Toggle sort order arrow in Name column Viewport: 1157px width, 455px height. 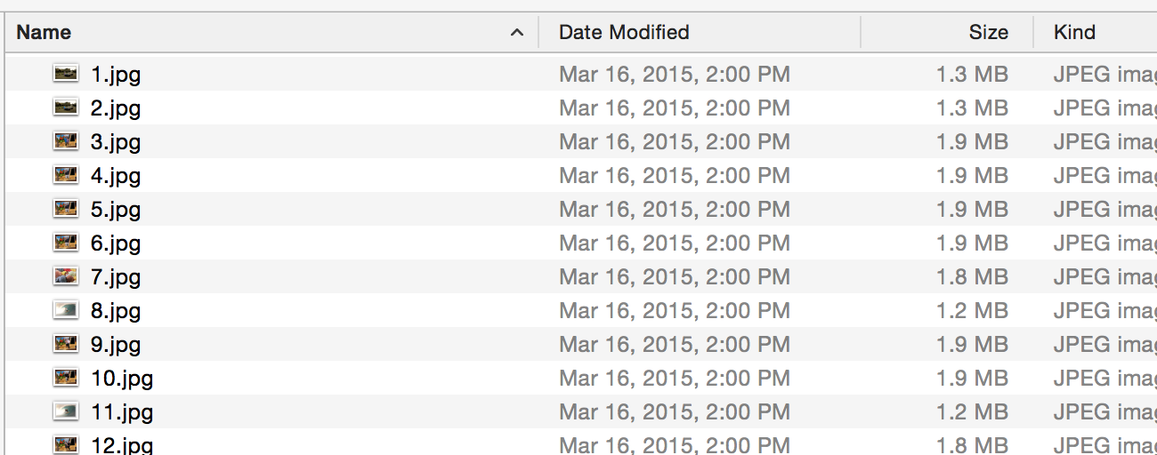pyautogui.click(x=516, y=33)
